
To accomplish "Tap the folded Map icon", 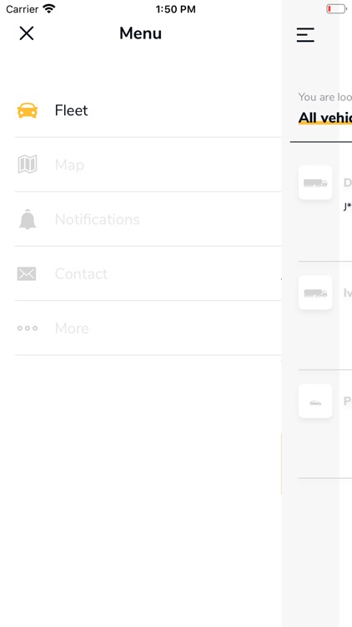I will [x=28, y=165].
